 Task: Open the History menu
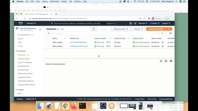[x=45, y=1]
